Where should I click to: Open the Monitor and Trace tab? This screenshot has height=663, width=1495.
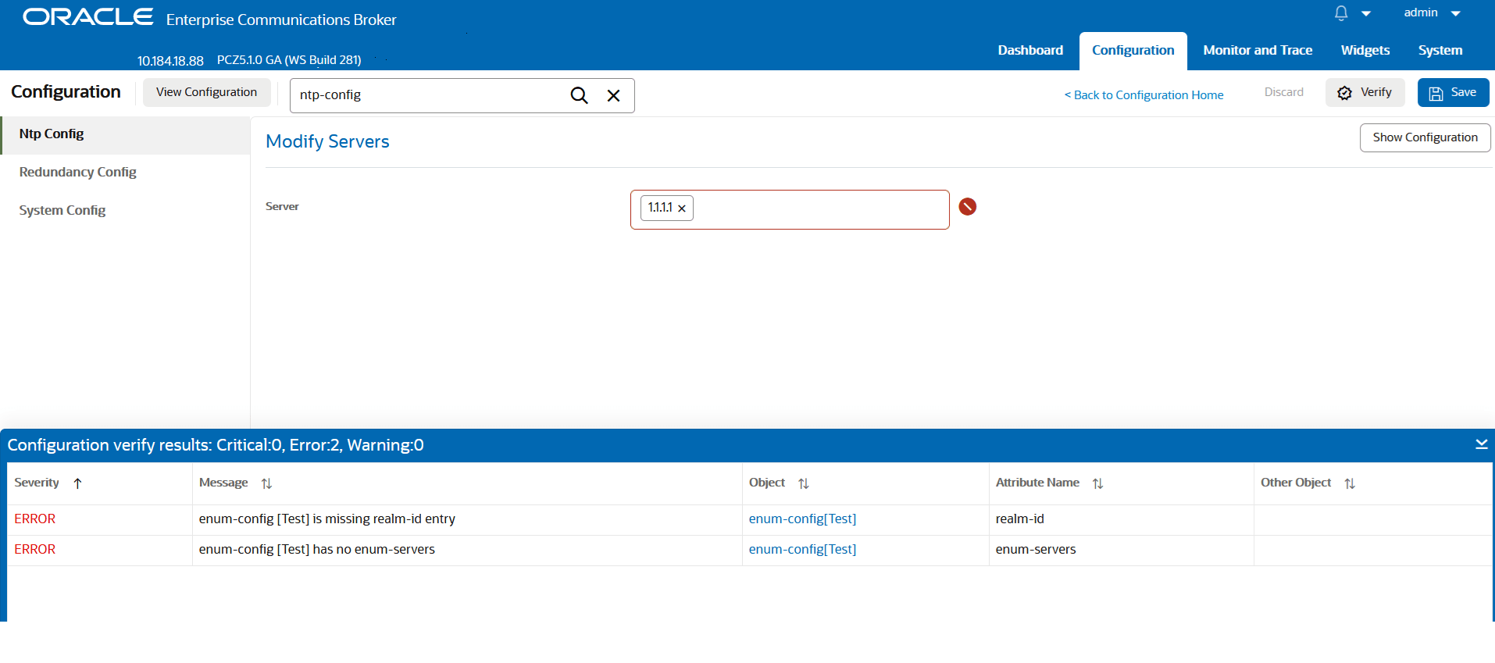[x=1258, y=50]
